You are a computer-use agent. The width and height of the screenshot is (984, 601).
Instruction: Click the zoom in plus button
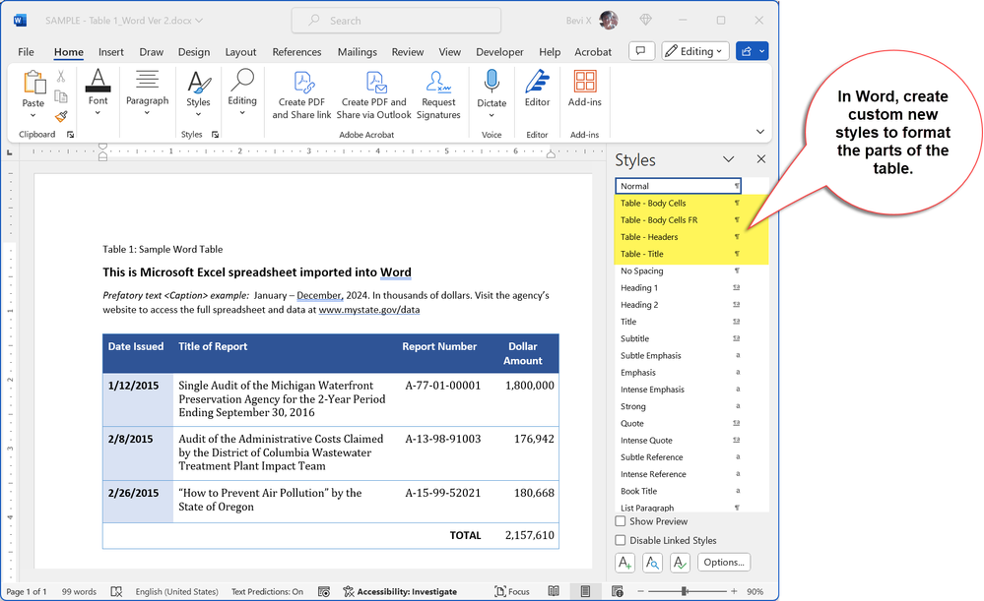click(734, 591)
